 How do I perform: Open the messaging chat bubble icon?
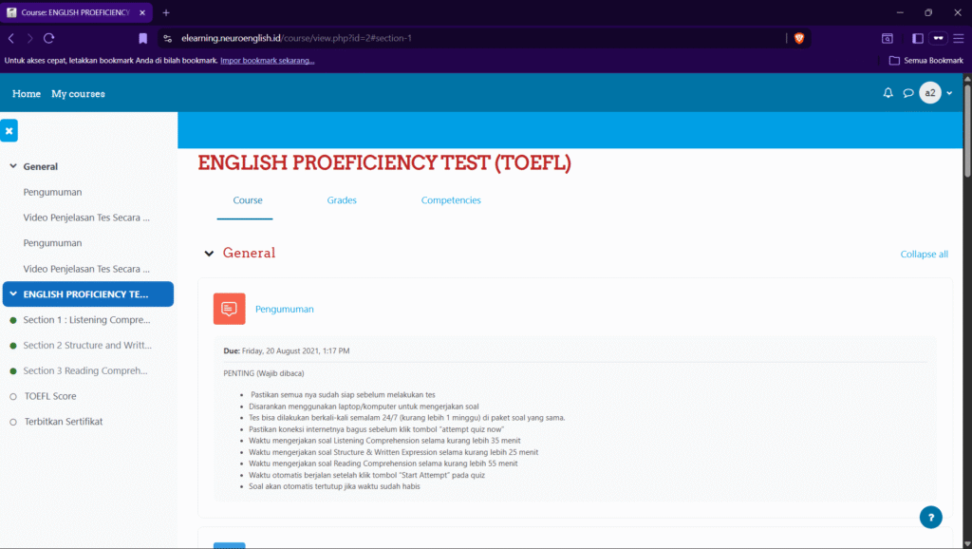[907, 93]
